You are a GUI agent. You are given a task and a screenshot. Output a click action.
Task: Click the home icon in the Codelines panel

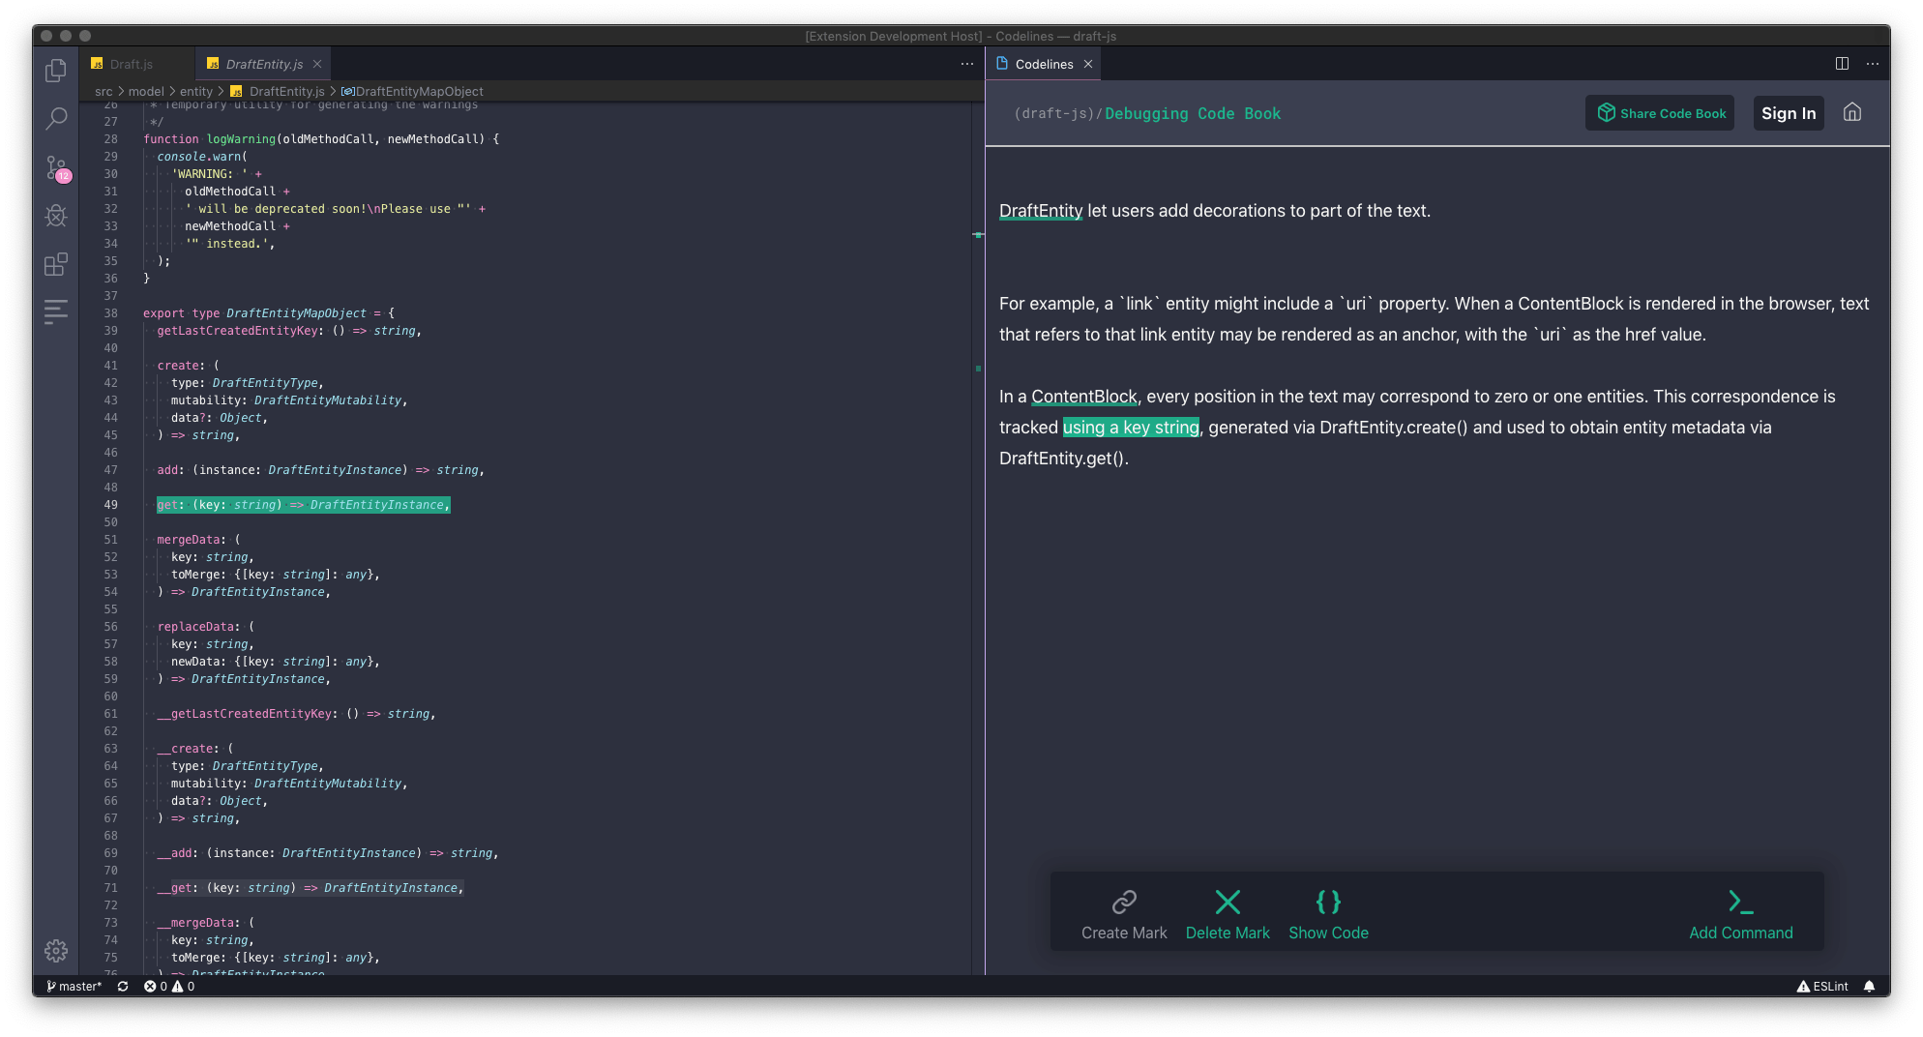coord(1852,112)
